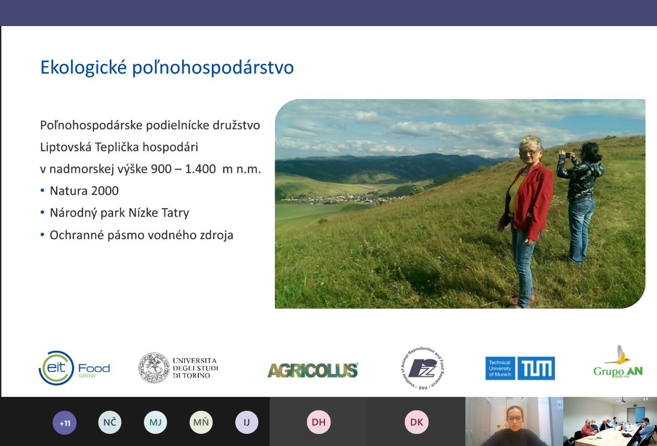Viewport: 657px width, 446px height.
Task: Click the EIT Food Grow logo
Action: tap(74, 368)
